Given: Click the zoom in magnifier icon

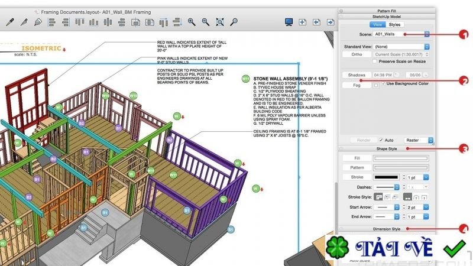Looking at the screenshot, I should click(192, 22).
